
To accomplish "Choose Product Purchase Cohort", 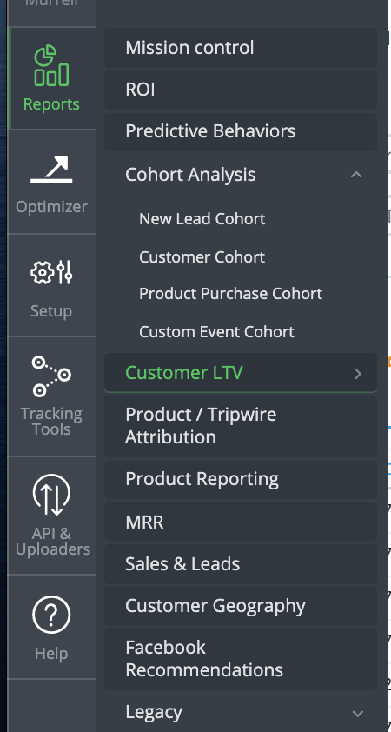I will coord(230,294).
